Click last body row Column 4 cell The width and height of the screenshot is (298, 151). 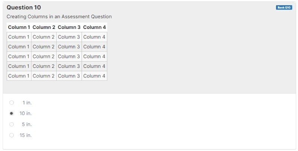pyautogui.click(x=94, y=76)
